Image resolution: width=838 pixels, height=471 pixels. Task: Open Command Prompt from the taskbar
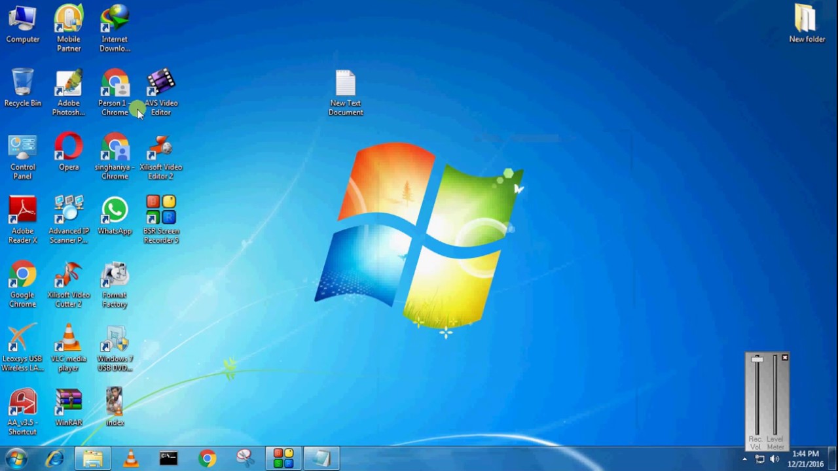169,459
